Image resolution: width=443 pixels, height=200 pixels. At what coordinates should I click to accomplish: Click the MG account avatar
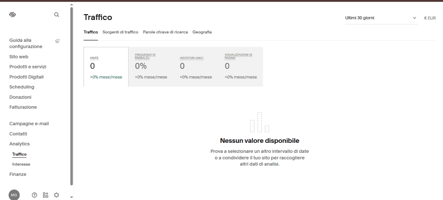coord(14,195)
